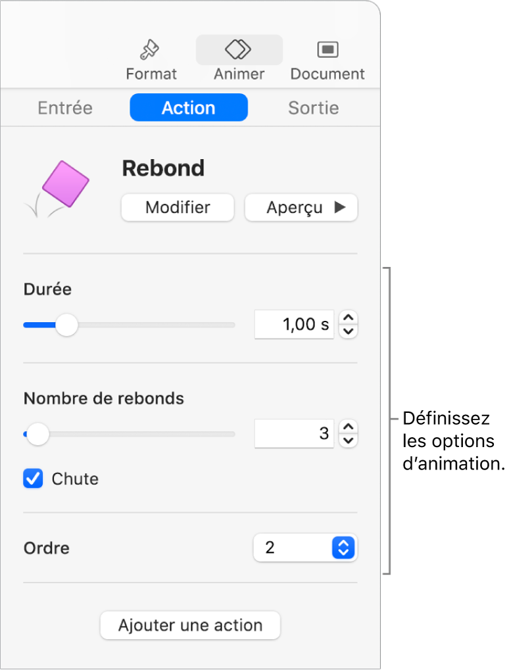Decrease Durée with the down stepper arrow
Screen dimensions: 511x670
(349, 331)
